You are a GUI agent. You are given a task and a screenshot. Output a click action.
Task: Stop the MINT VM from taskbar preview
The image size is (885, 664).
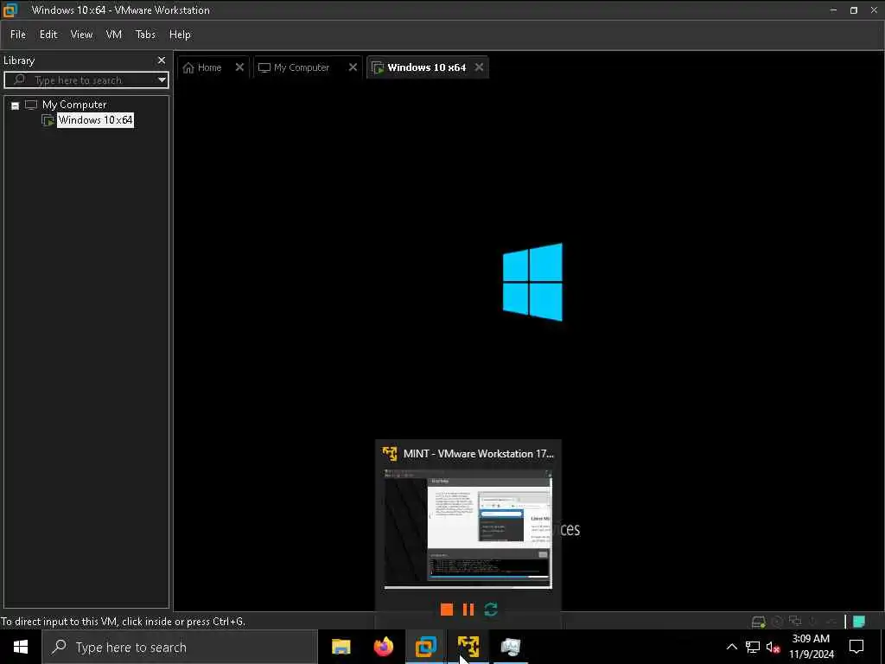click(447, 610)
